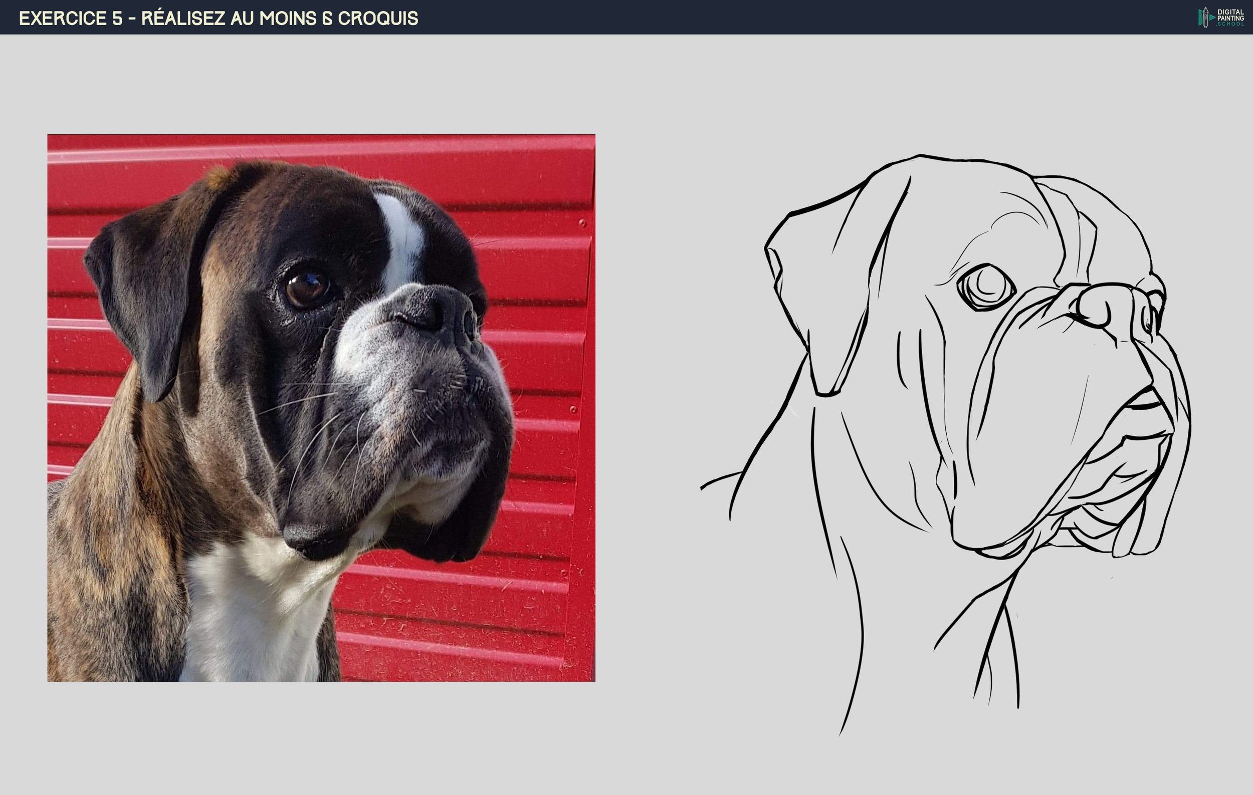Click the teal triangle in the logo
The height and width of the screenshot is (795, 1253).
pos(1212,18)
